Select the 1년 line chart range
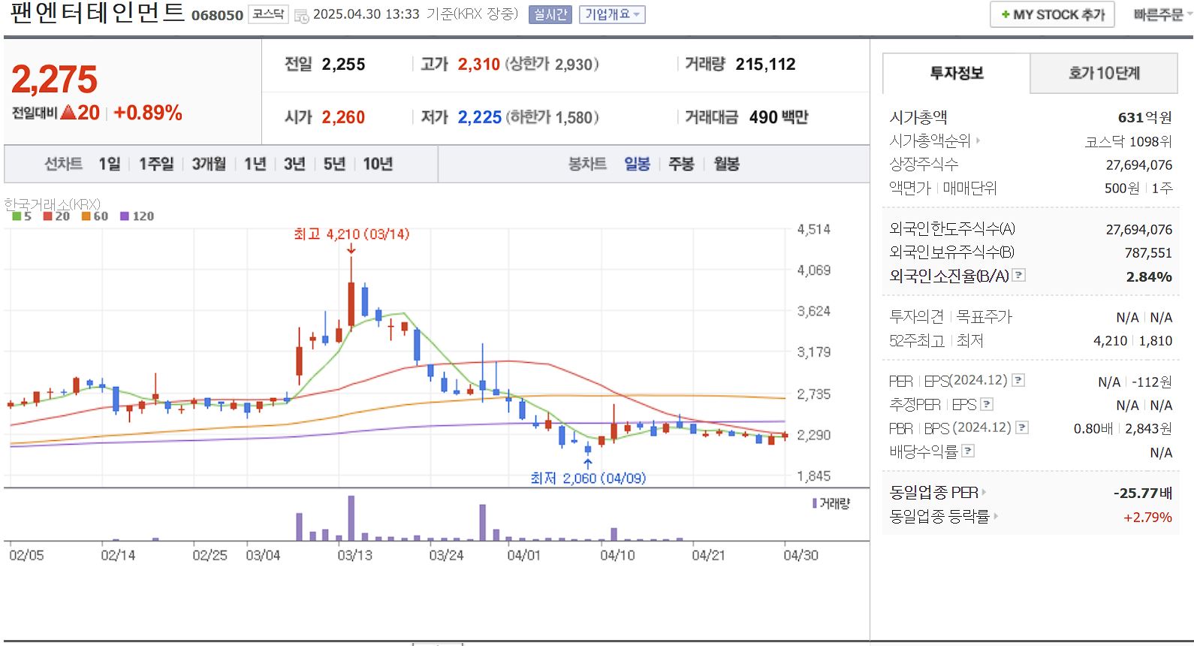Viewport: 1194px width, 646px height. click(255, 164)
